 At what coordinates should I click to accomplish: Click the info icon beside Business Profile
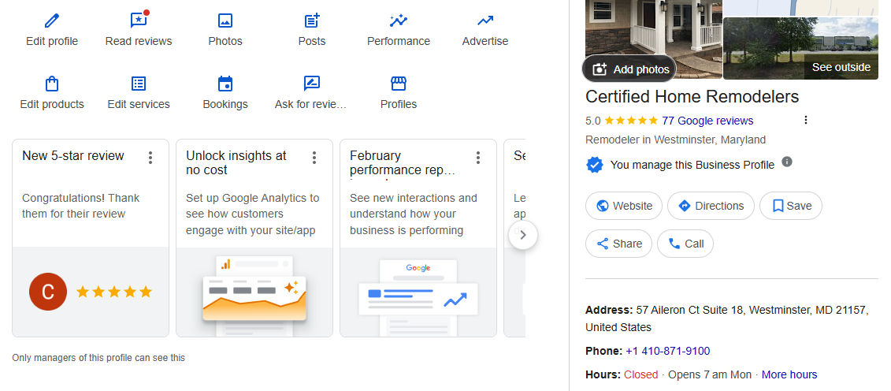tap(786, 162)
